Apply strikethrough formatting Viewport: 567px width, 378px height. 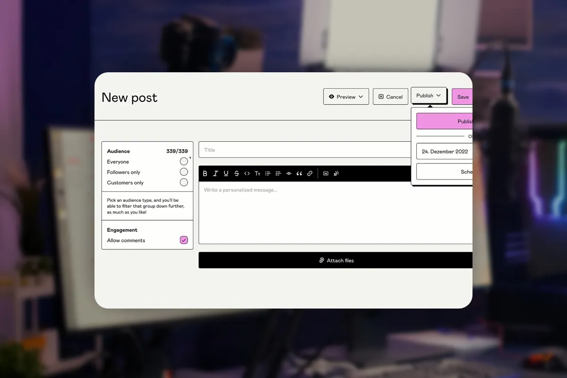click(x=236, y=173)
